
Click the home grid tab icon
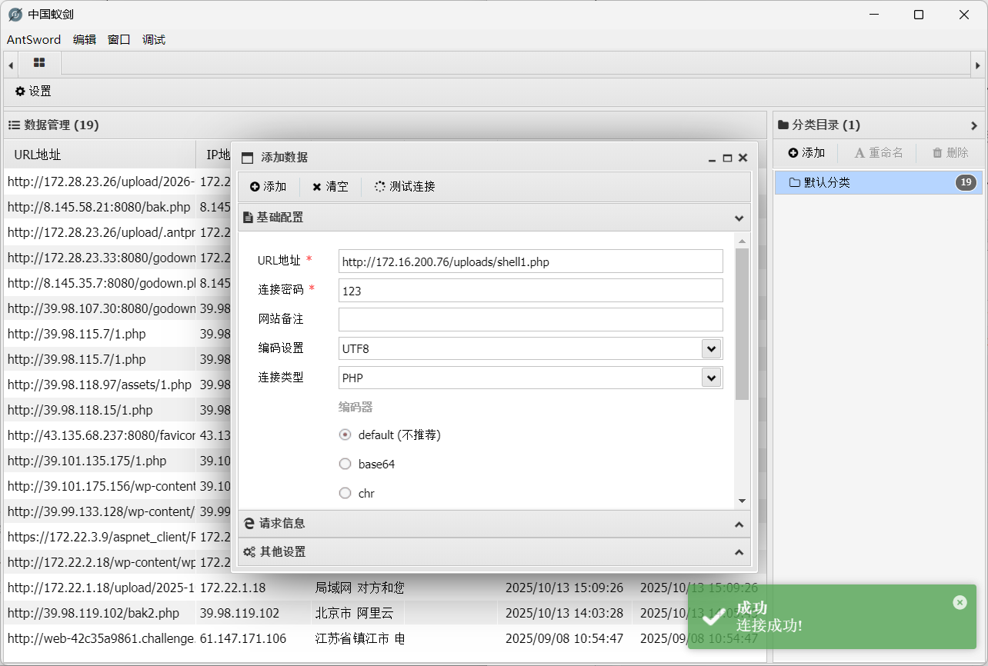pyautogui.click(x=39, y=63)
